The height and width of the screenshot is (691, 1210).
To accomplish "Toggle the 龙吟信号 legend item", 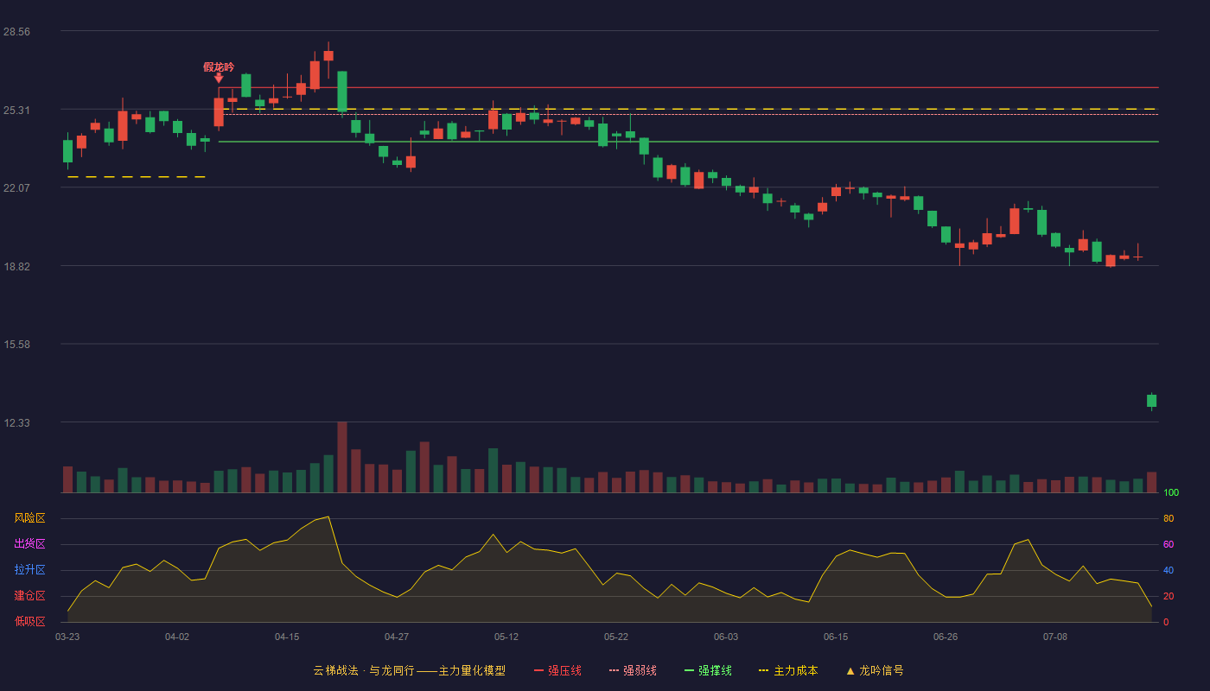I will (x=875, y=670).
